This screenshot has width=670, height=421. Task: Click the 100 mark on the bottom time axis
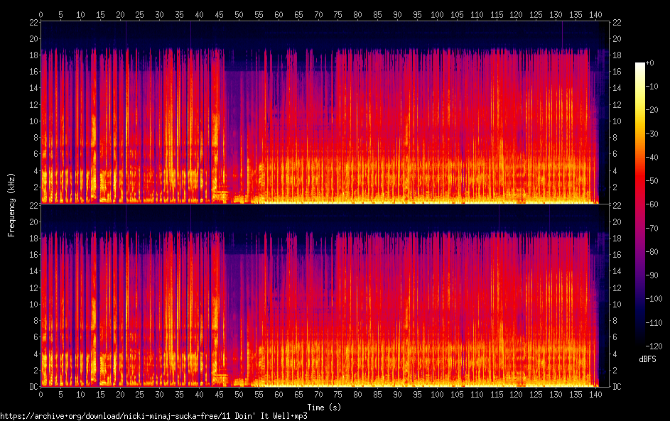(x=438, y=394)
